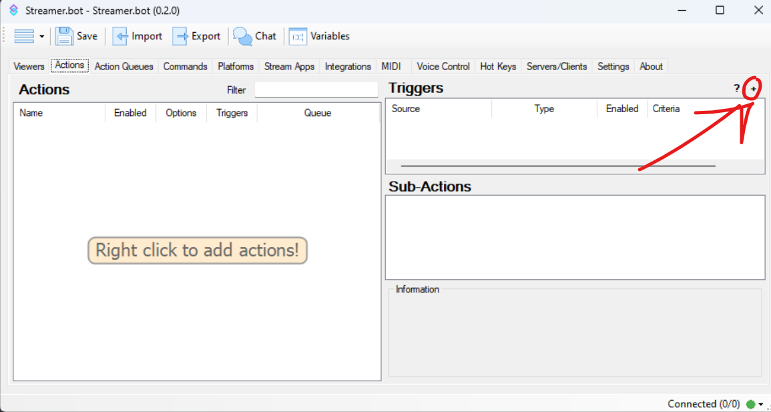The height and width of the screenshot is (412, 771).
Task: Click the Type column header in Triggers
Action: [x=544, y=109]
